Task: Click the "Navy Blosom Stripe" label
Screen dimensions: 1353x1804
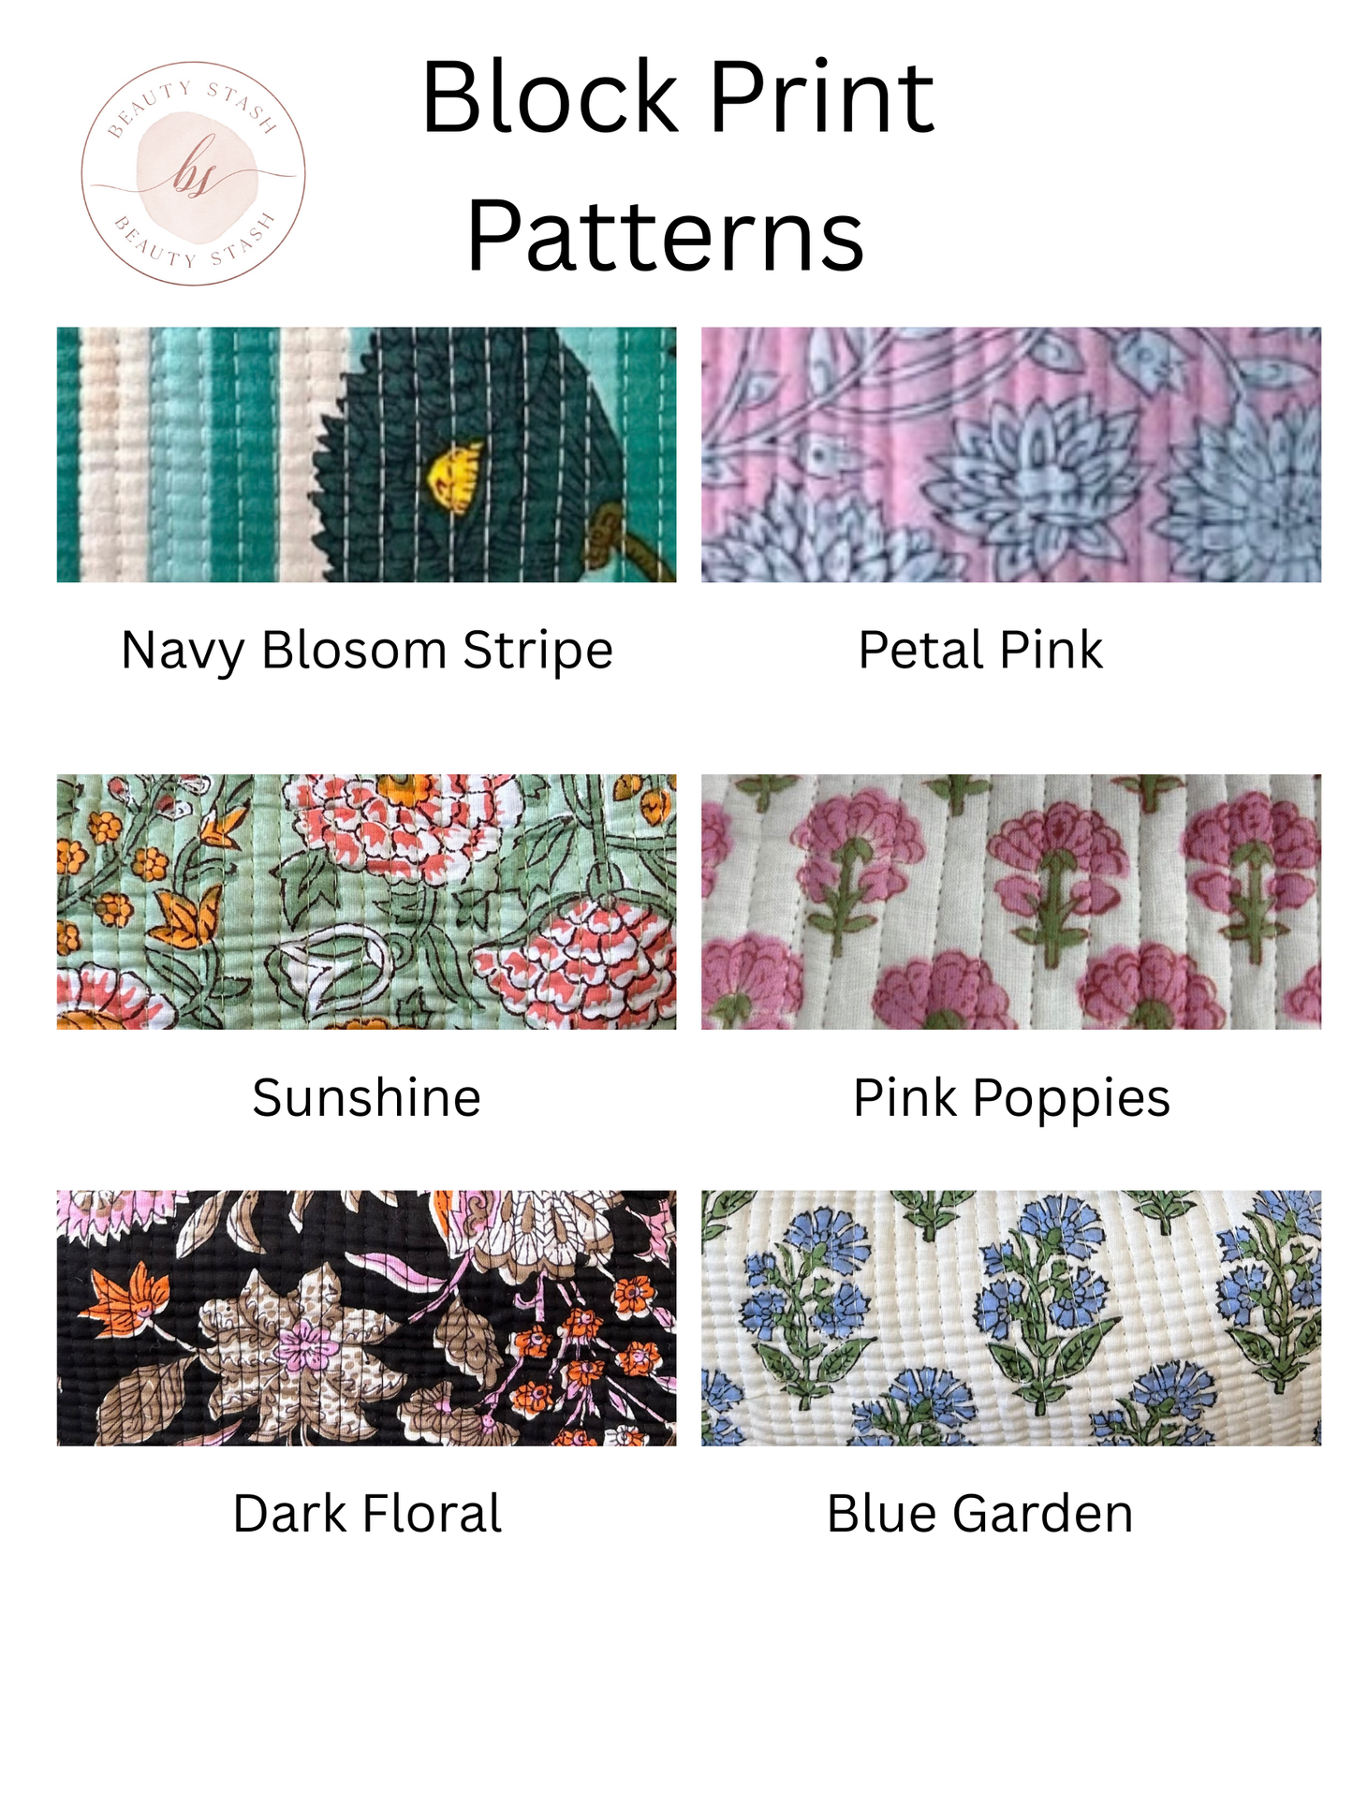Action: (x=366, y=650)
